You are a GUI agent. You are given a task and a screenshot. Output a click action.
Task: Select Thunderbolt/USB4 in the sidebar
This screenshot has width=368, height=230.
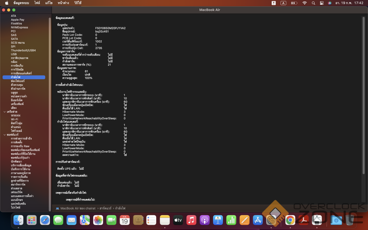click(23, 50)
